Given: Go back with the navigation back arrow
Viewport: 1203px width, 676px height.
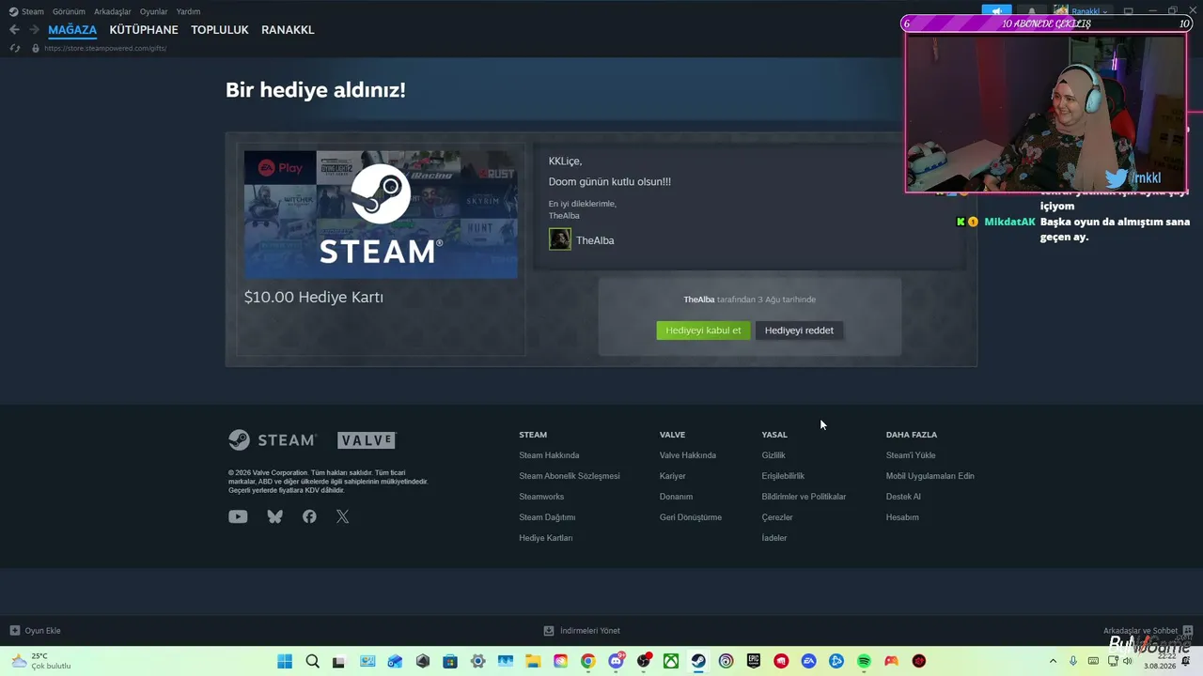Looking at the screenshot, I should coord(14,30).
